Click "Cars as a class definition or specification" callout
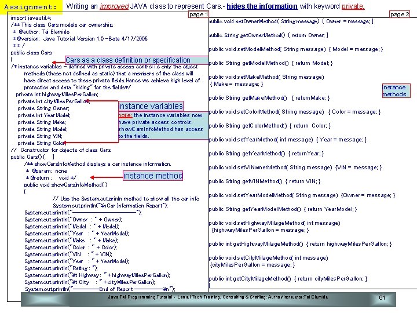Image resolution: width=417 pixels, height=313 pixels. [x=137, y=60]
